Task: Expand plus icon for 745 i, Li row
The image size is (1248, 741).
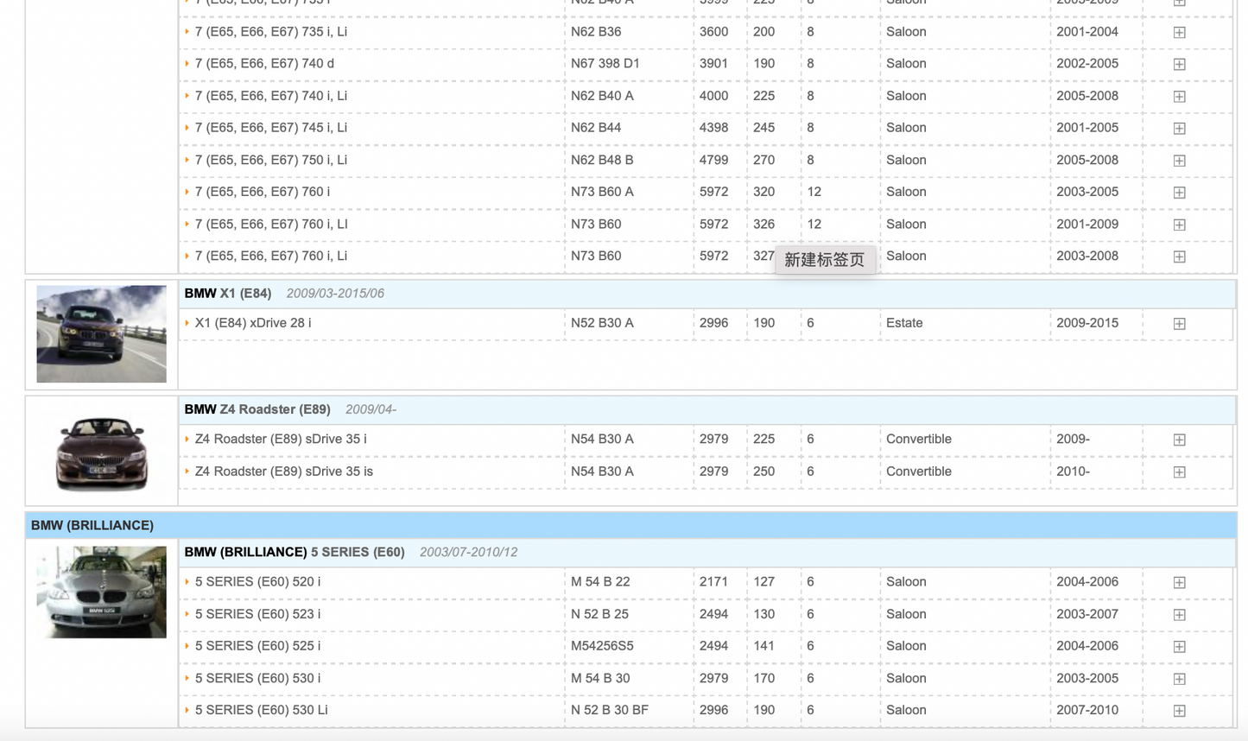Action: [x=1179, y=128]
